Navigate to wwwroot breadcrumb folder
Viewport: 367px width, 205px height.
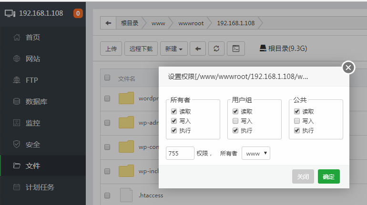coord(191,23)
